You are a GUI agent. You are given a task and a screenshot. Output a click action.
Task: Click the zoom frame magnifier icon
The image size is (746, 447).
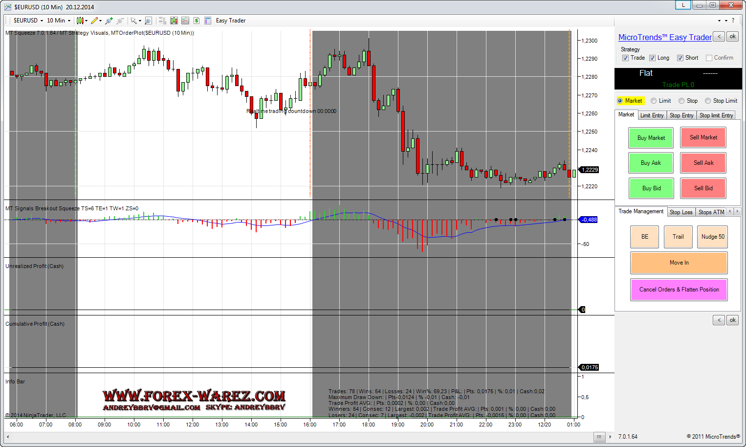pos(148,21)
